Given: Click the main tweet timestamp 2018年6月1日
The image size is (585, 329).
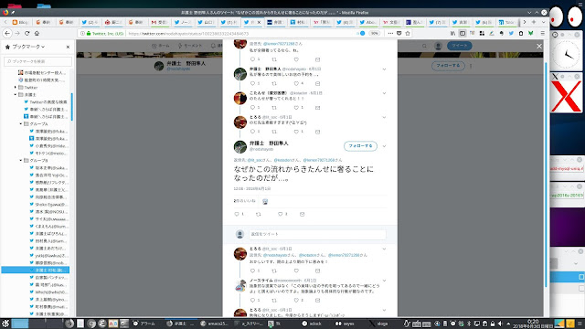Looking at the screenshot, I should [x=252, y=189].
